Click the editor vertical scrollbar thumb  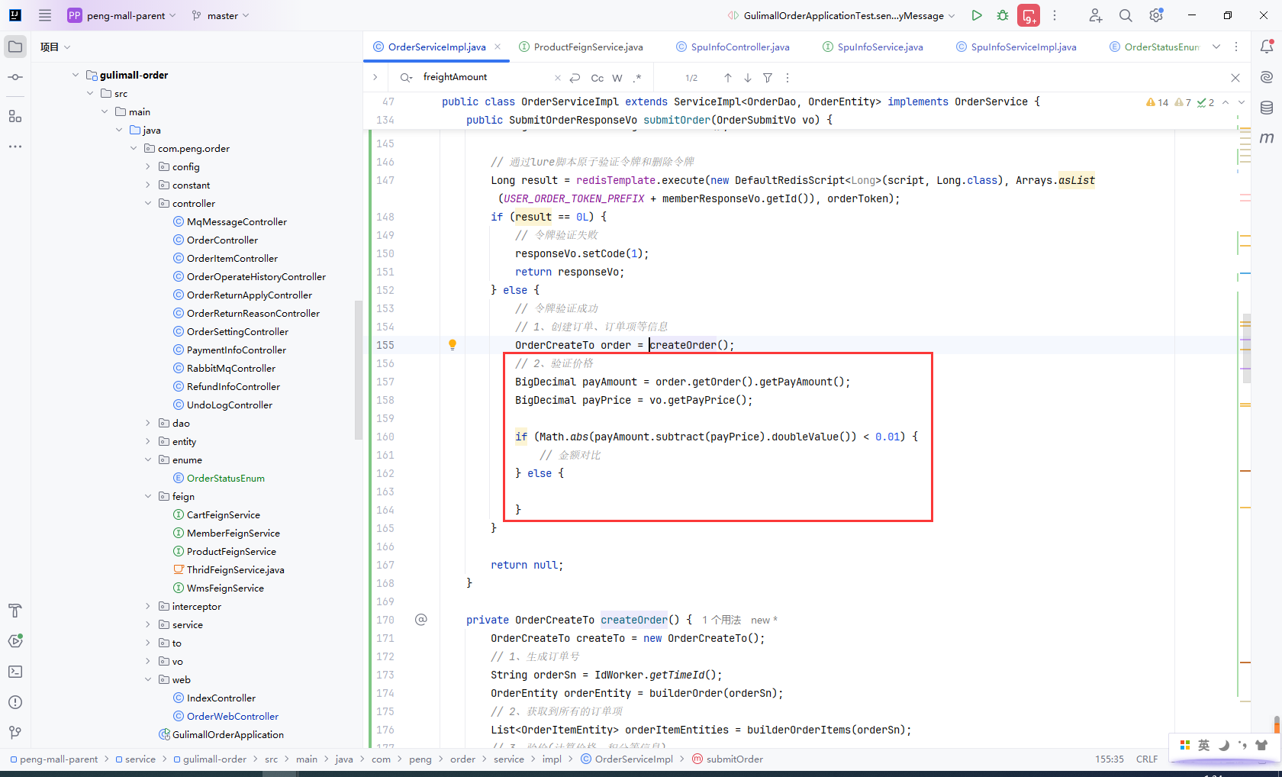pos(1247,348)
